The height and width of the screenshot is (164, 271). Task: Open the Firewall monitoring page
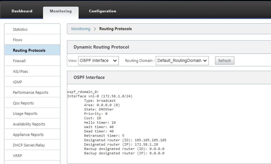click(32, 61)
